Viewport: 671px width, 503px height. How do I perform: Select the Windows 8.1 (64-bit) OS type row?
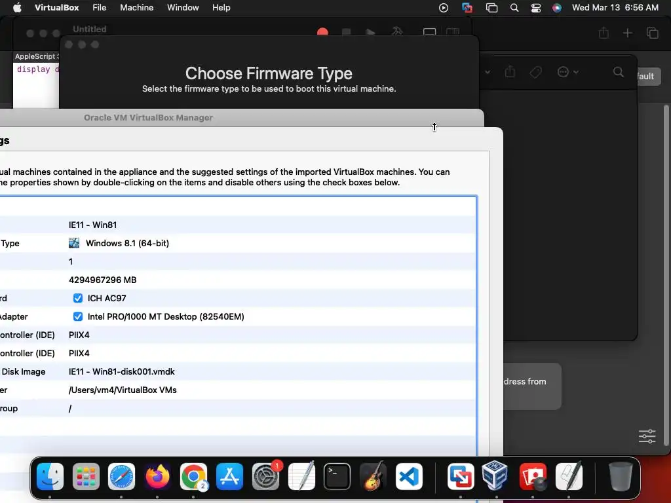[237, 243]
